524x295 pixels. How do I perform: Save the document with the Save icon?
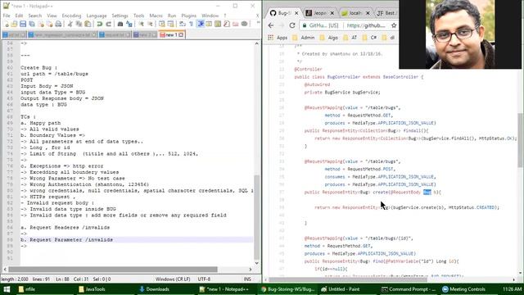(23, 24)
